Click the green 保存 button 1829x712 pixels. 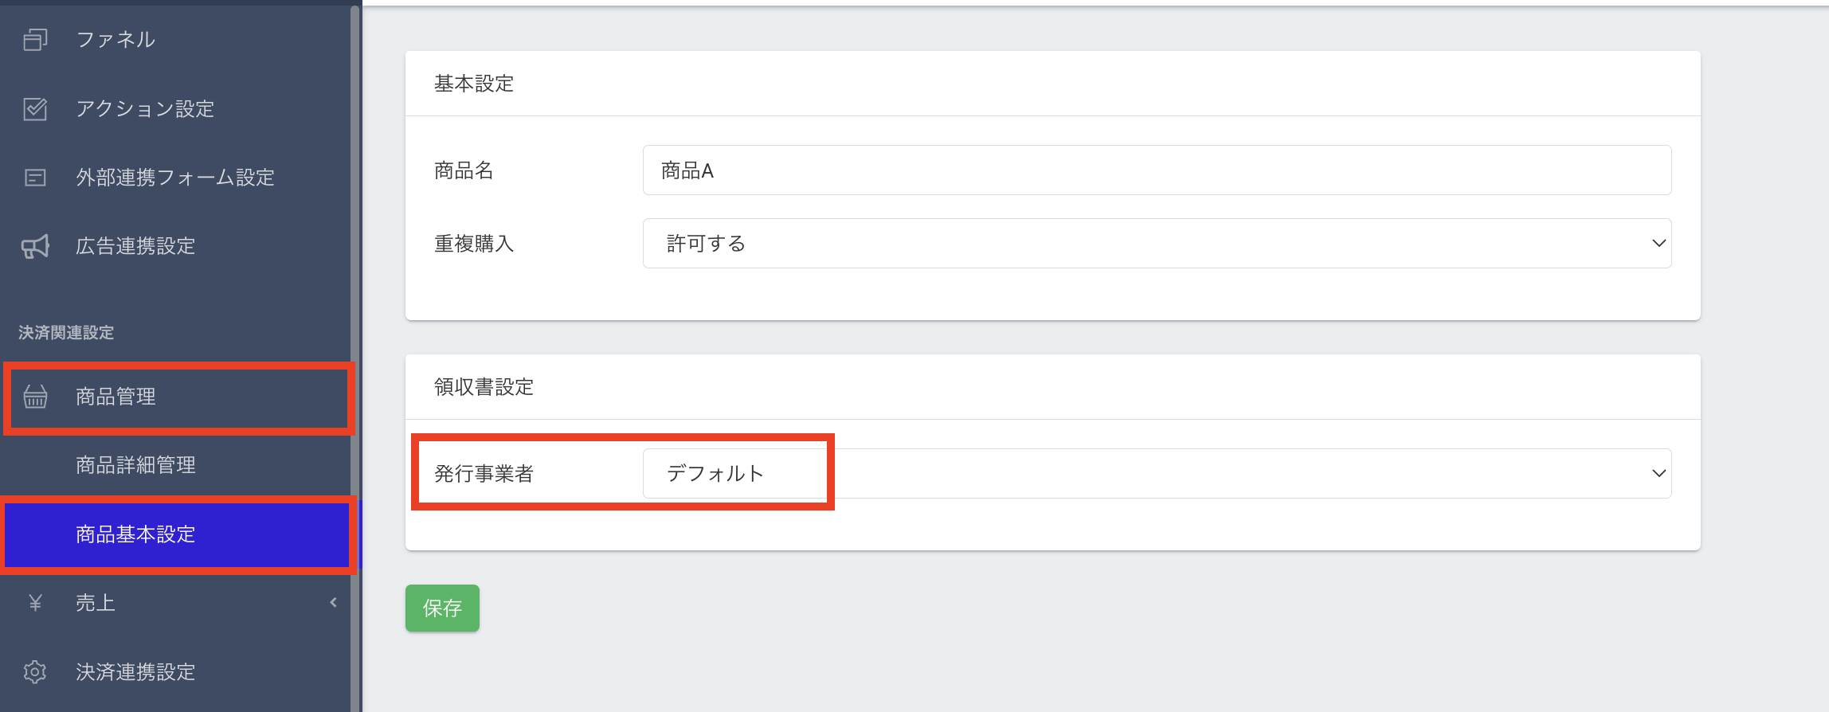[442, 608]
